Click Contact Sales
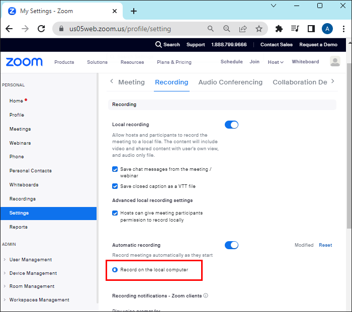This screenshot has height=312, width=352. coord(277,45)
